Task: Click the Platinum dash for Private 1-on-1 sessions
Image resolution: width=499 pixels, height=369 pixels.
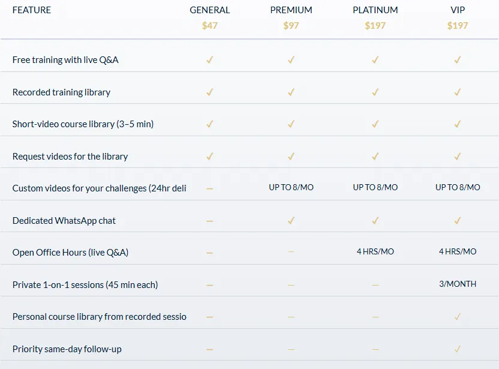Action: coord(375,285)
